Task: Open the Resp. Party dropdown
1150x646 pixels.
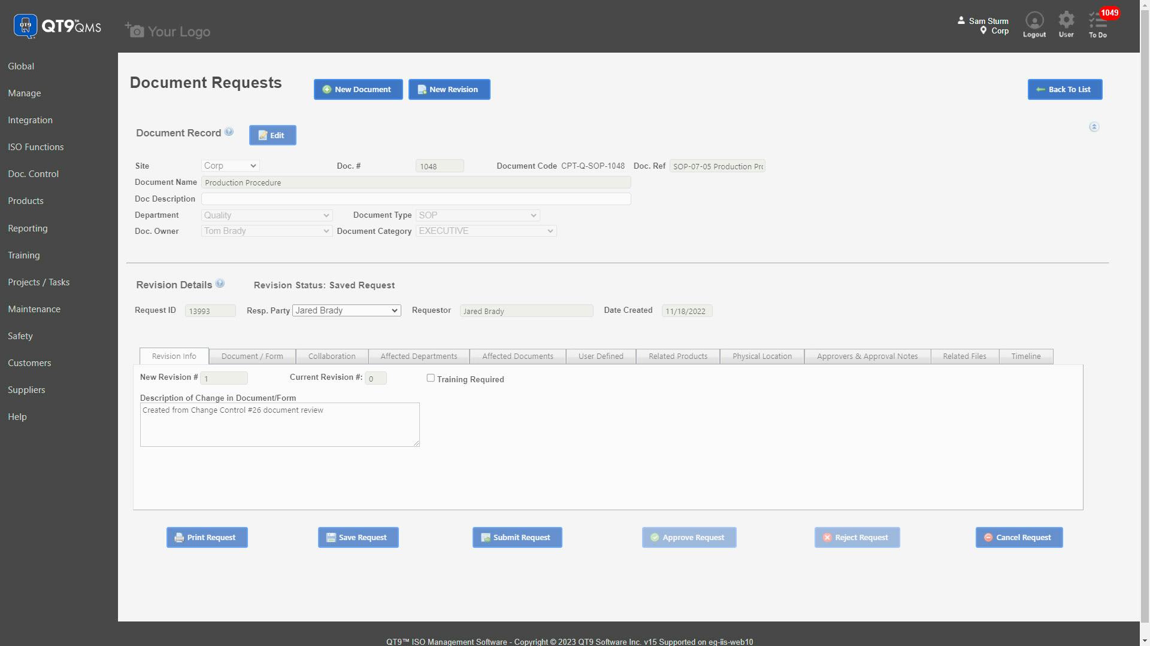Action: (346, 310)
